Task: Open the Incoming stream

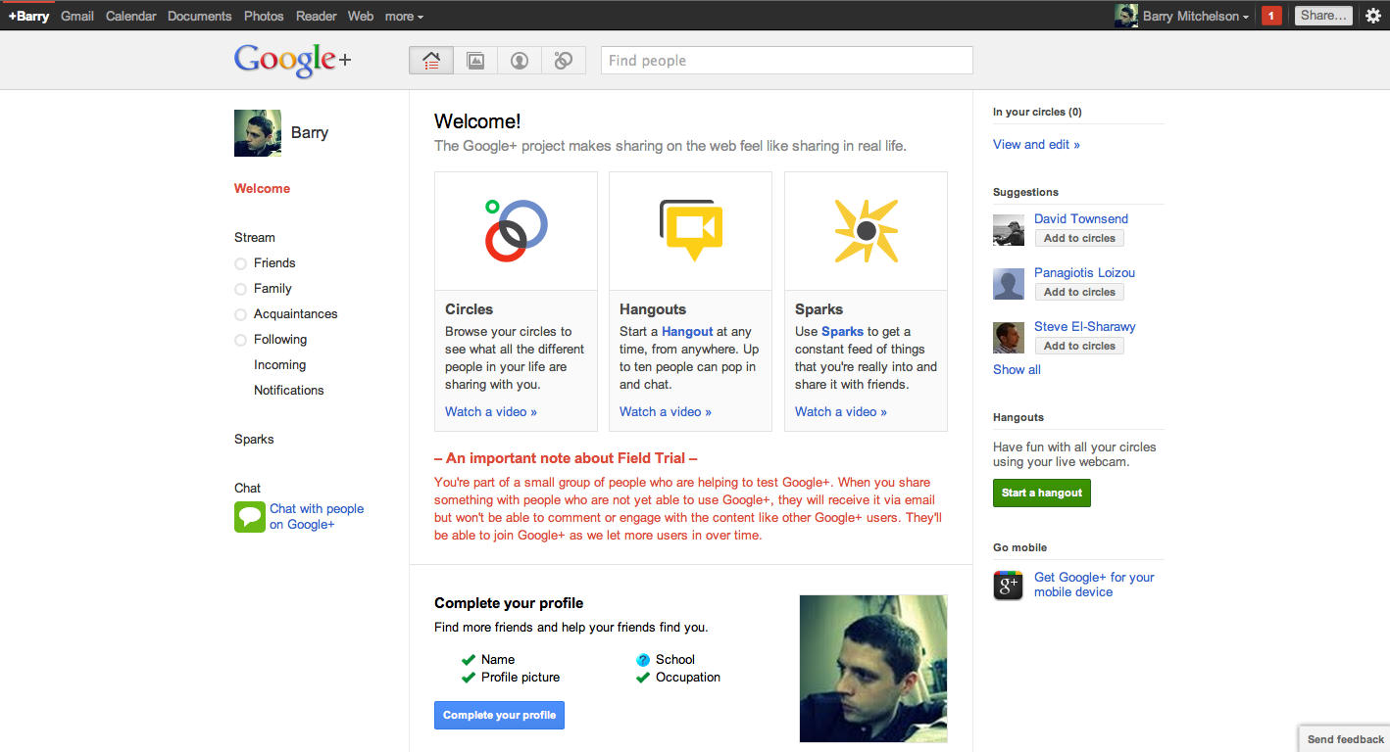Action: (x=279, y=364)
